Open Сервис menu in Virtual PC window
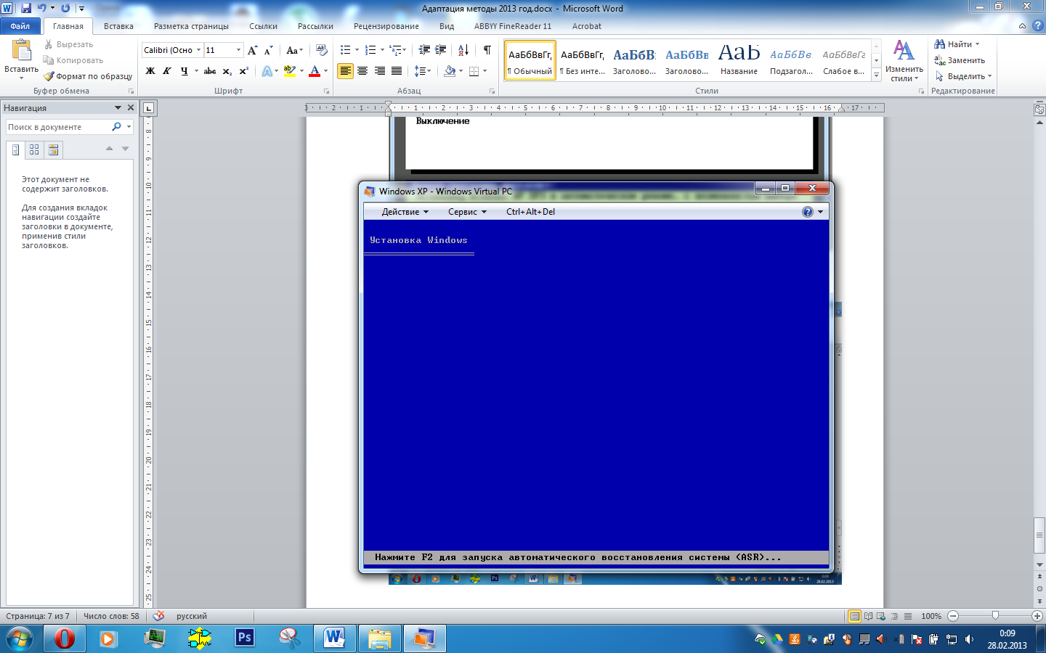The image size is (1046, 653). click(x=467, y=212)
